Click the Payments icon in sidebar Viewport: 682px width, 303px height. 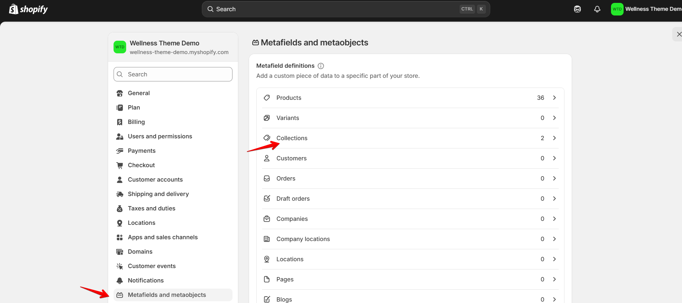click(x=120, y=151)
